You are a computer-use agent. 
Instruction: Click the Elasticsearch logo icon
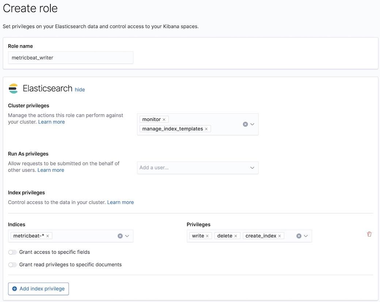click(x=14, y=88)
